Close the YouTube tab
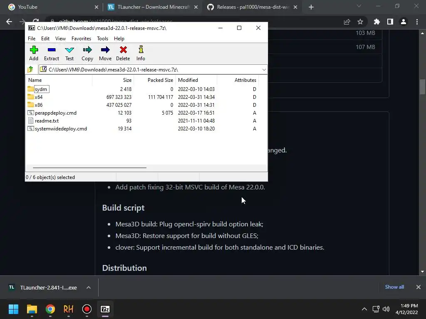This screenshot has height=319, width=426. click(x=97, y=7)
